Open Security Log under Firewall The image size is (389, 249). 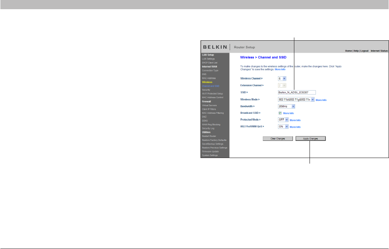208,128
